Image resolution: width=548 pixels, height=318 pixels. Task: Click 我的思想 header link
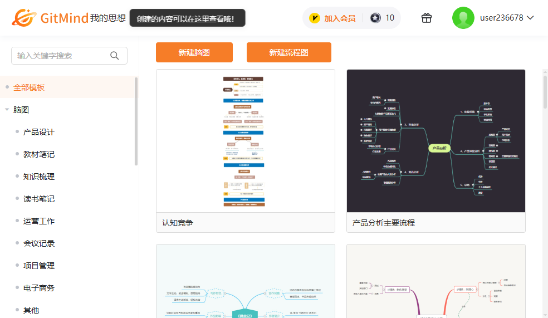pos(108,18)
